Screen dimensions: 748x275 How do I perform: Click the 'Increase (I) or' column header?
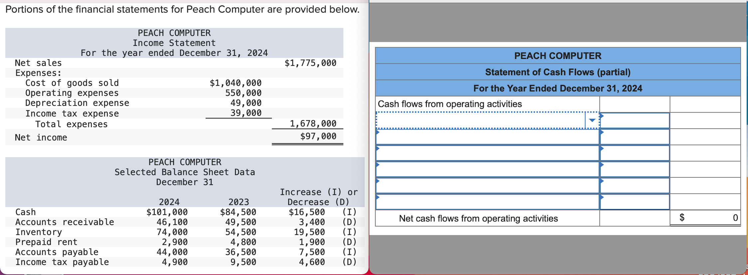point(319,192)
